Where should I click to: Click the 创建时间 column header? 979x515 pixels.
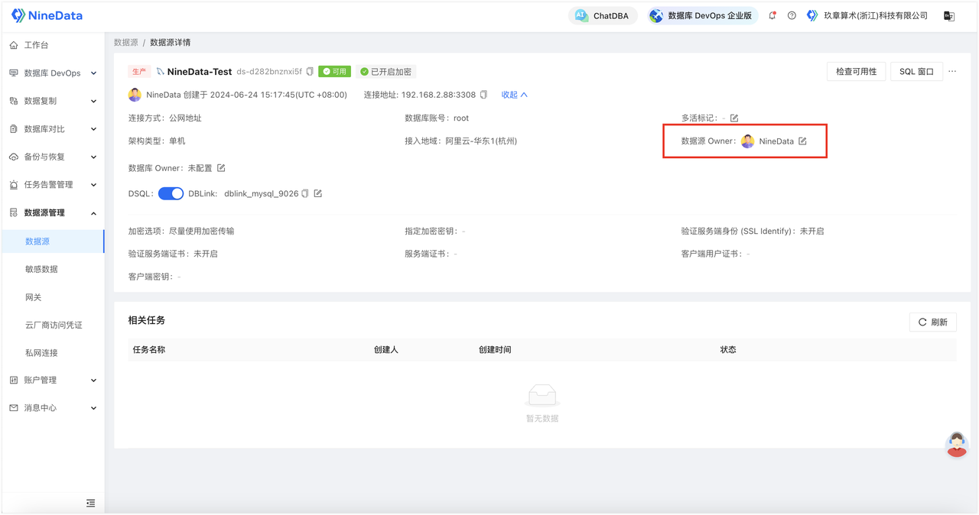495,350
